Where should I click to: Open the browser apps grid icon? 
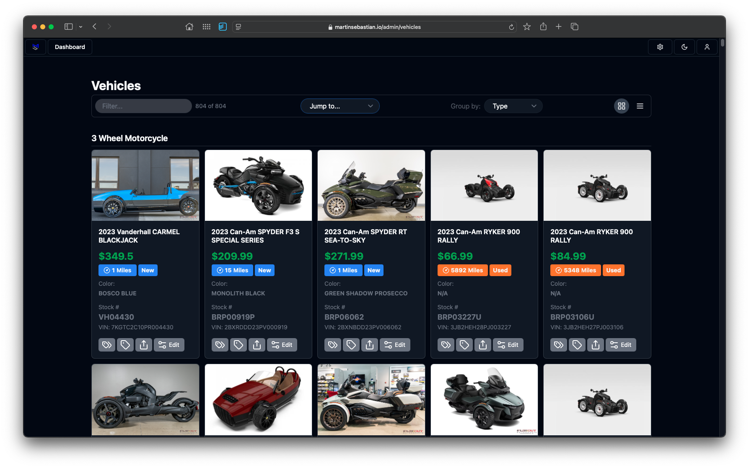pos(207,27)
